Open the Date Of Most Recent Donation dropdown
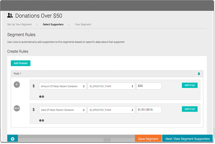 pos(63,110)
